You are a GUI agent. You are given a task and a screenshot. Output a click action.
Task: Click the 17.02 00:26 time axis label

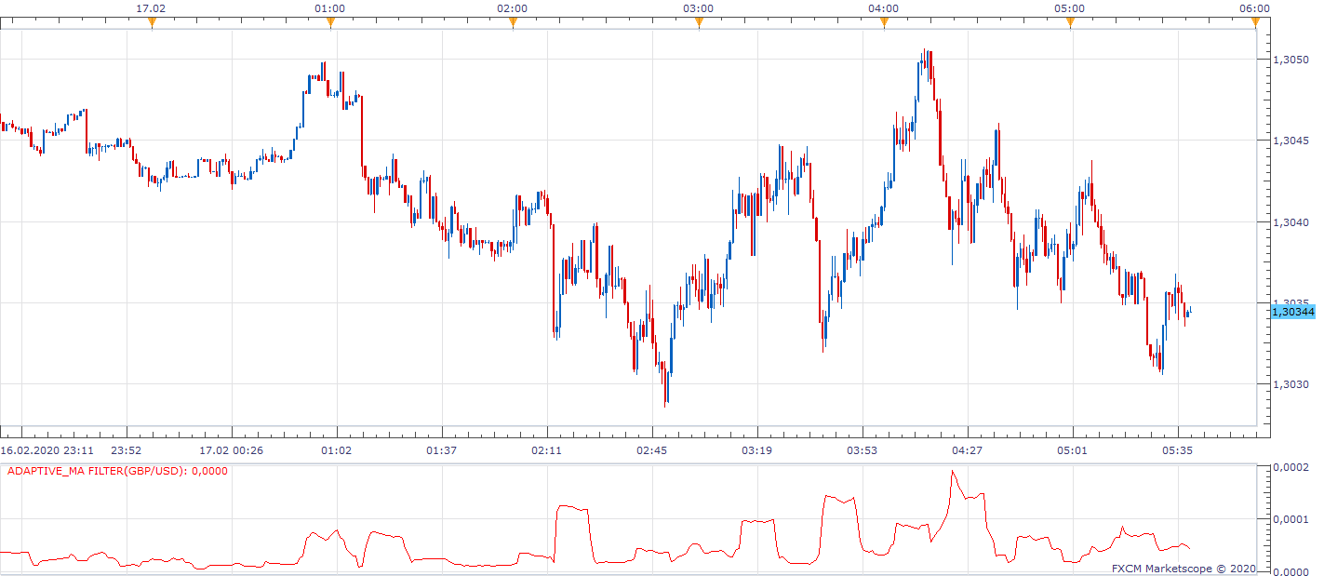pyautogui.click(x=233, y=450)
